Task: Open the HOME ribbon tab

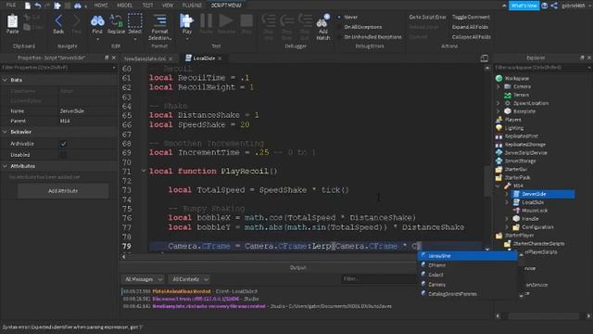Action: coord(101,6)
